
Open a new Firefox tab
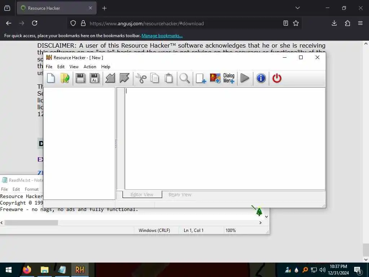[x=104, y=8]
